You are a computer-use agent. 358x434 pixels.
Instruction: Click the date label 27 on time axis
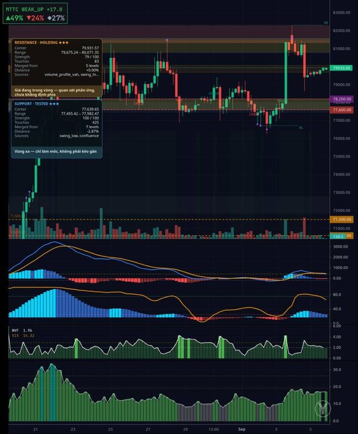point(148,430)
